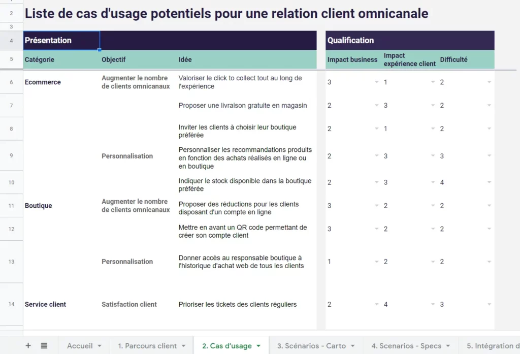Add a new sheet with plus icon
Viewport: 520px width, 354px height.
28,346
